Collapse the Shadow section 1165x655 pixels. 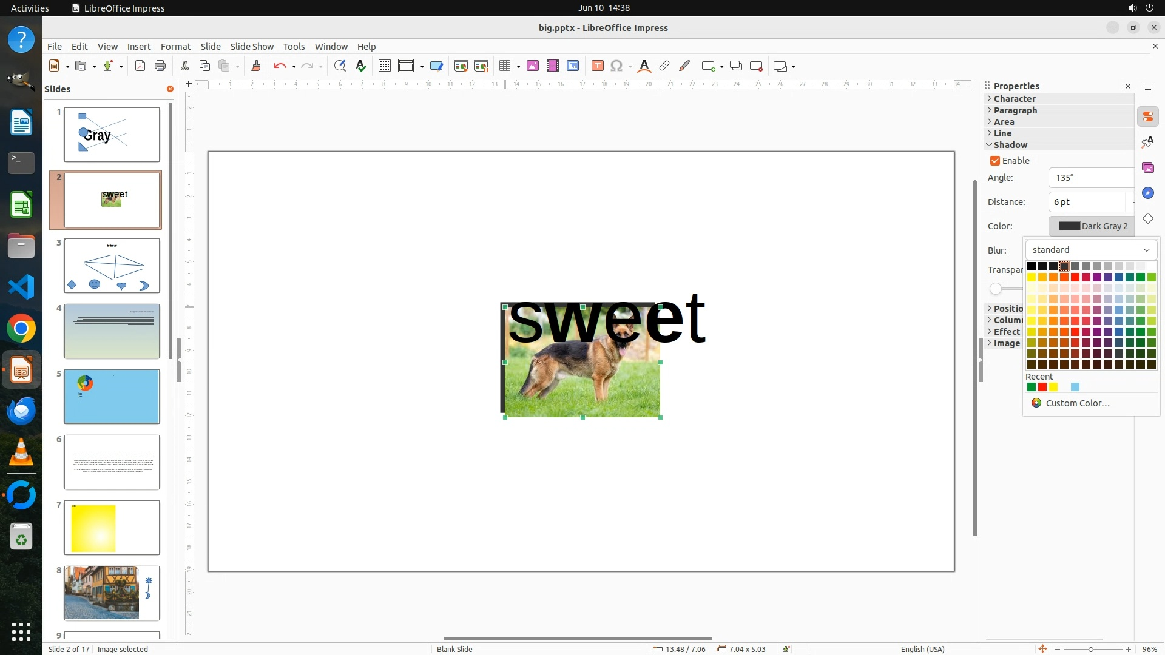(1010, 145)
